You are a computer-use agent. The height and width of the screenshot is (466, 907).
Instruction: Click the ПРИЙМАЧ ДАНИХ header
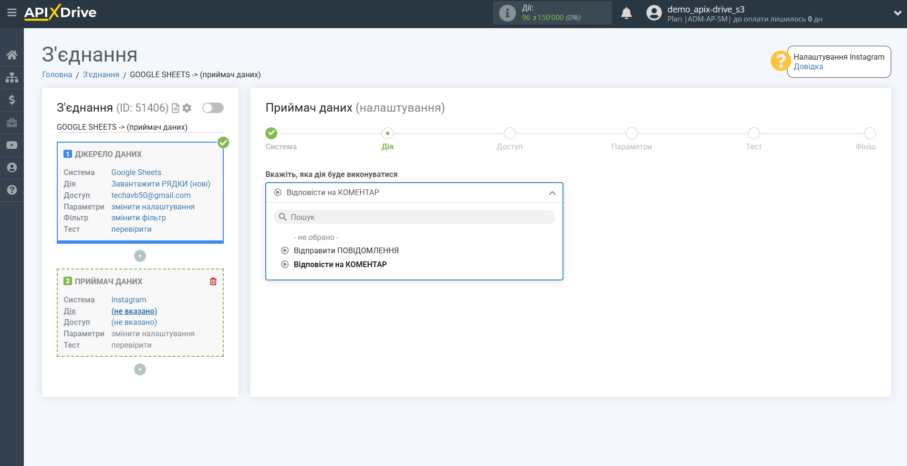[x=108, y=281]
